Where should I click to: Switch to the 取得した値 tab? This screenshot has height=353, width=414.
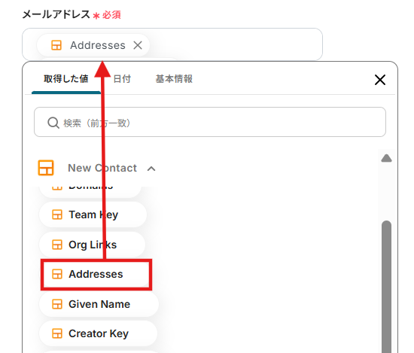click(x=66, y=79)
